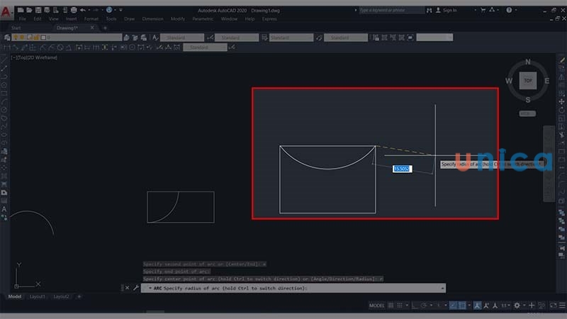Open the Draw menu
This screenshot has height=319, width=567.
(129, 18)
